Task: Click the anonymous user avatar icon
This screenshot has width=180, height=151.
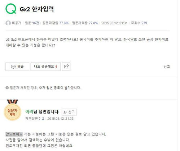Action: coord(8,23)
